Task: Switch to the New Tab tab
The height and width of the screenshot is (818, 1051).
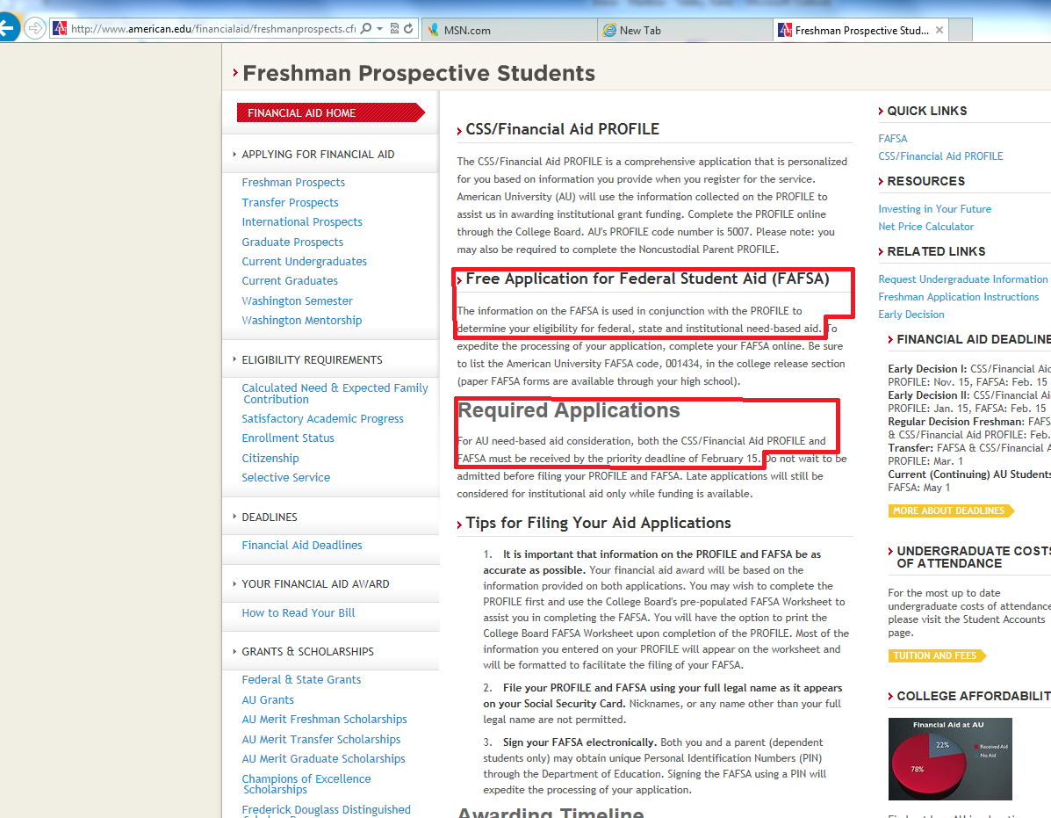Action: [640, 30]
